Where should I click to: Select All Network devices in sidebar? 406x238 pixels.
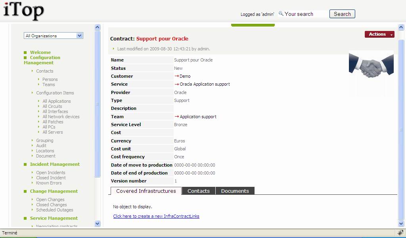tap(61, 117)
